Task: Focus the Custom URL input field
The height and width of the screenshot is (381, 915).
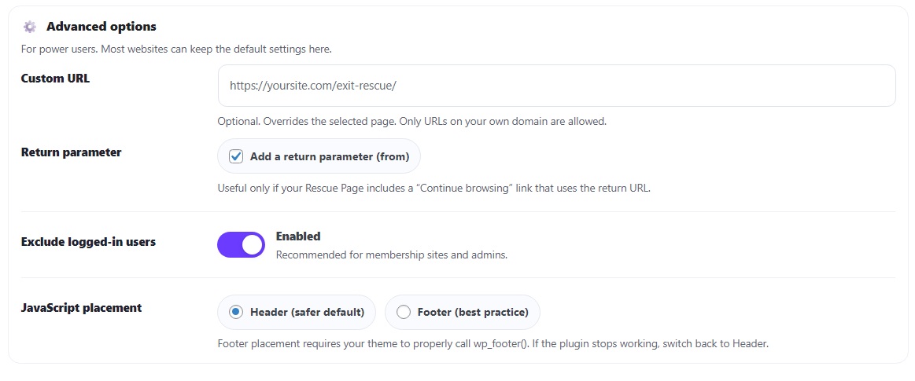Action: tap(556, 86)
